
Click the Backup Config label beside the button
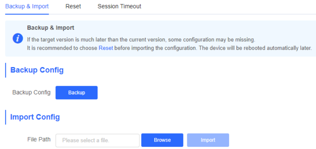pyautogui.click(x=31, y=93)
